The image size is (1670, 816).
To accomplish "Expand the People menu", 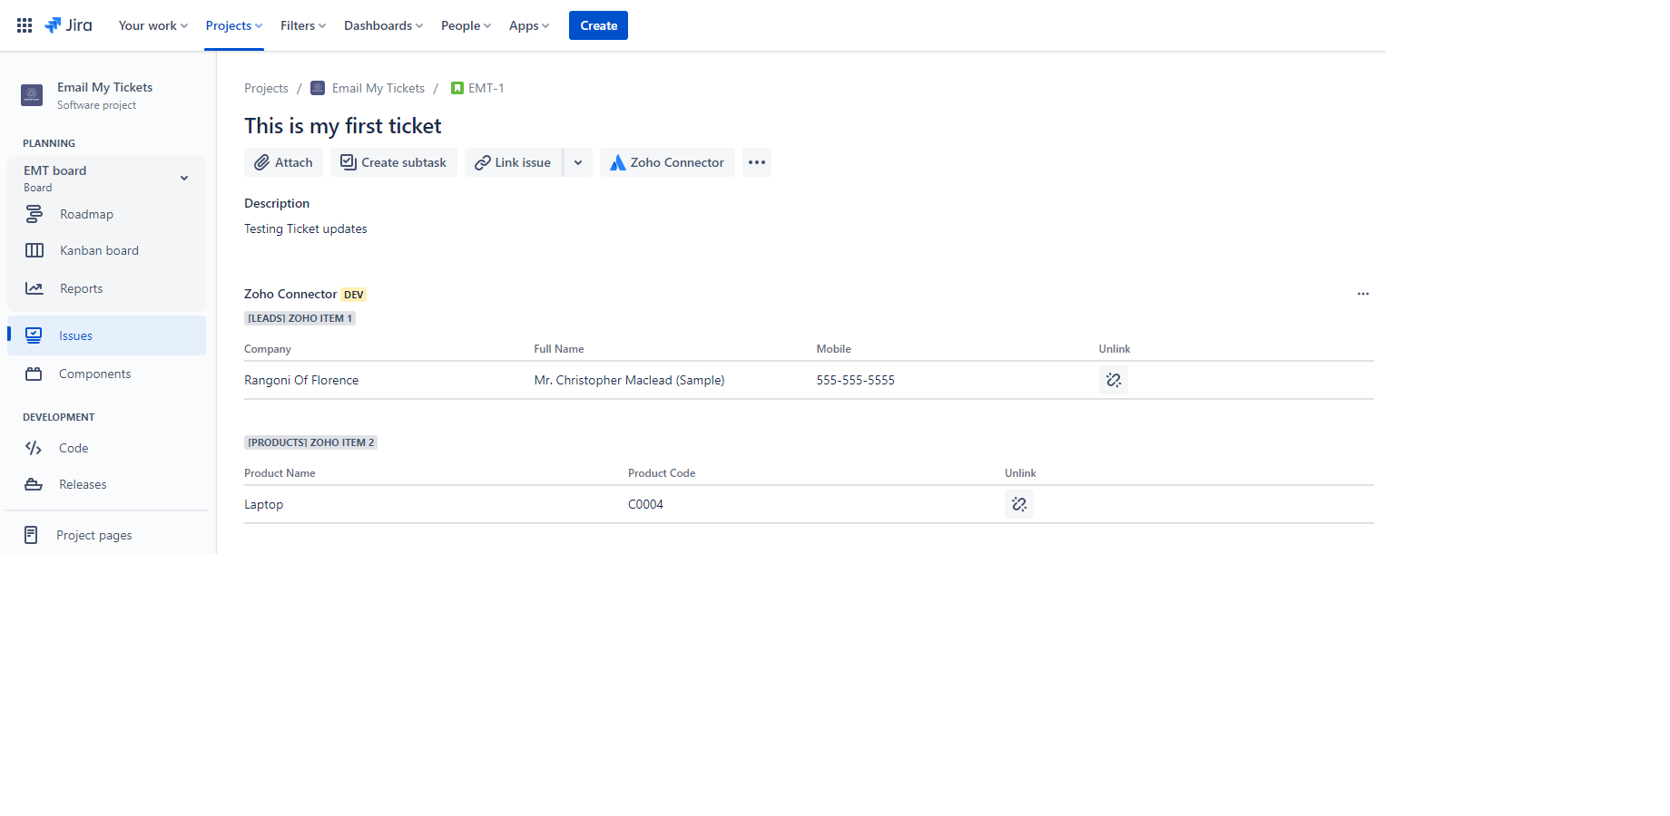I will (x=466, y=25).
